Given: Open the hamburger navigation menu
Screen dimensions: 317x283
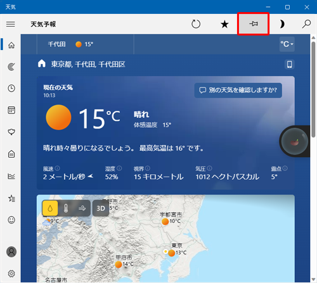Looking at the screenshot, I should [x=11, y=24].
